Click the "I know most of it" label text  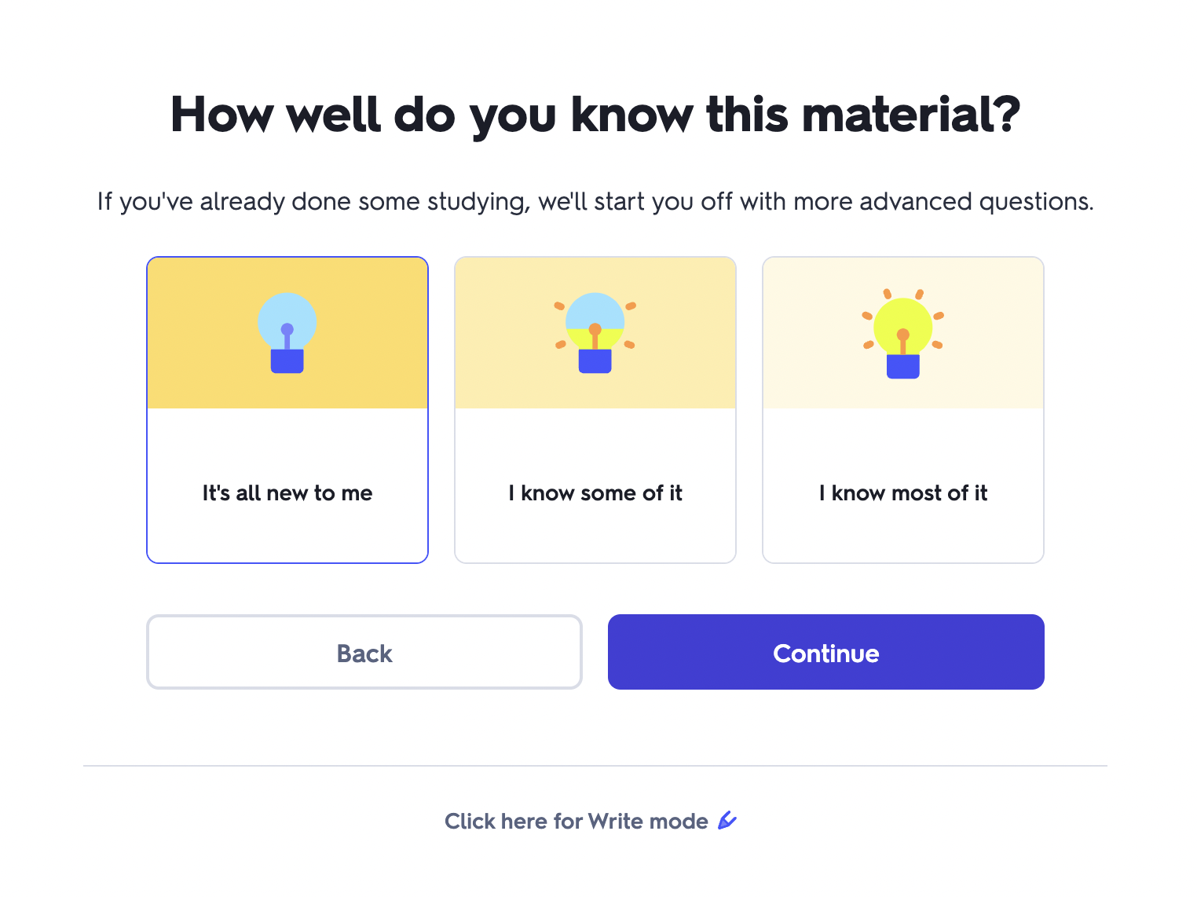click(903, 493)
